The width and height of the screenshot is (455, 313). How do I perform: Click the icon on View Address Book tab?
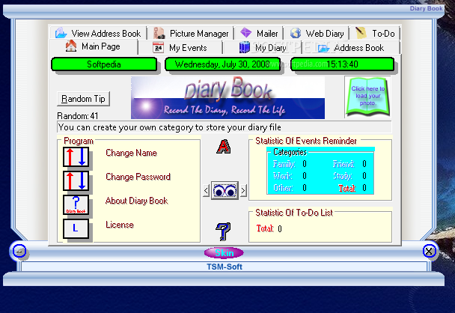pos(61,32)
